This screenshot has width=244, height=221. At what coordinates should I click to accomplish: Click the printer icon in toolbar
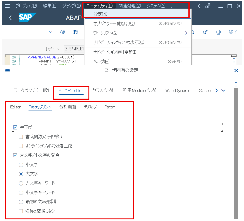(x=218, y=32)
